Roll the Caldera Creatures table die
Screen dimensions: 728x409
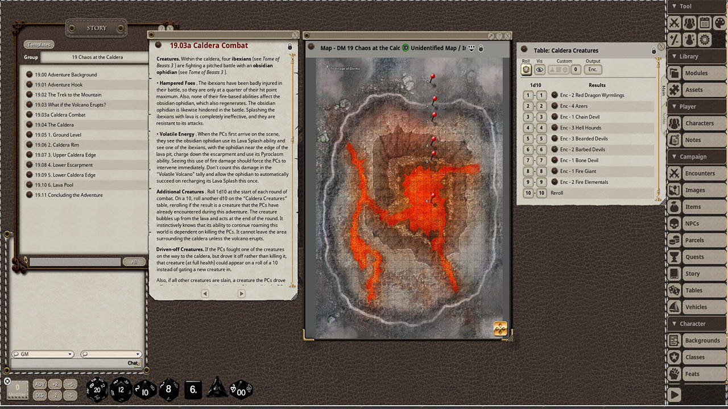526,69
